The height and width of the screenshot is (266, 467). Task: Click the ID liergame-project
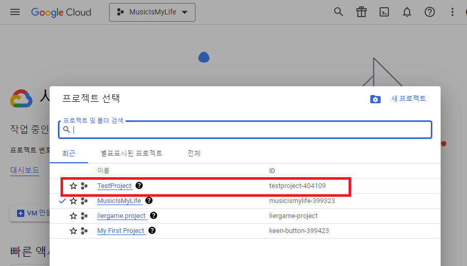[293, 216]
